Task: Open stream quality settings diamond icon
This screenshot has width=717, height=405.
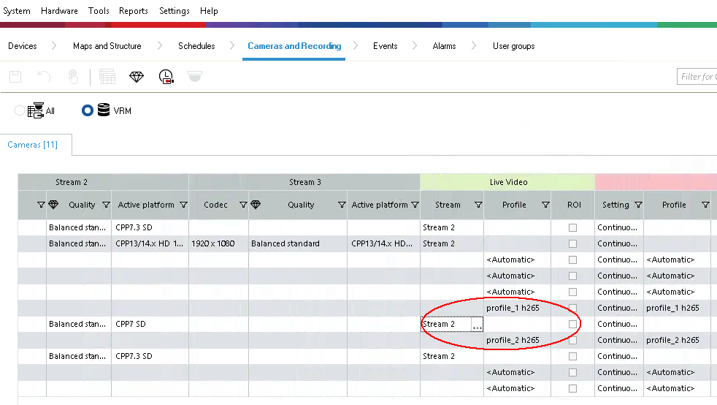Action: coord(137,77)
